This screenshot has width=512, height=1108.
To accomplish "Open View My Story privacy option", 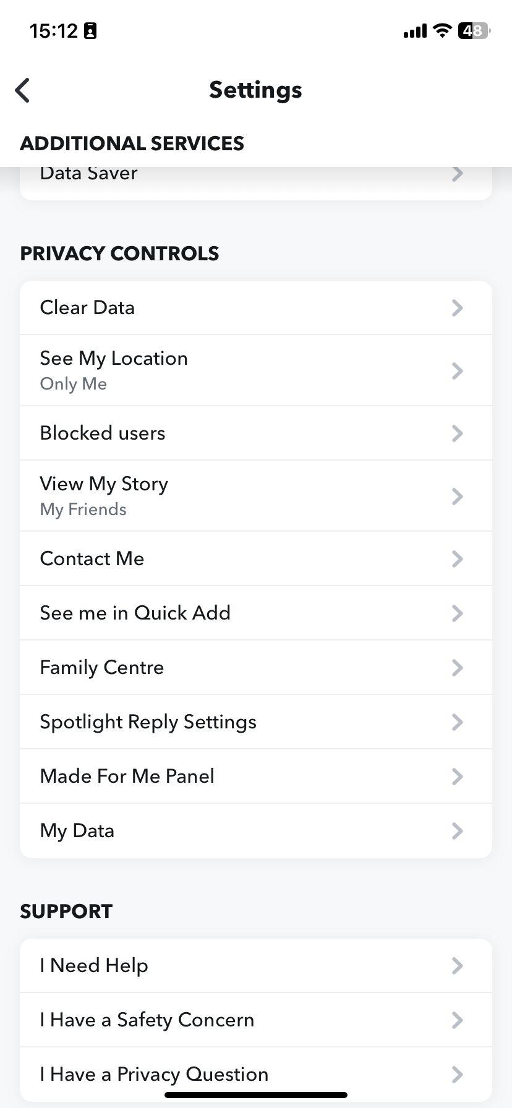I will 255,496.
